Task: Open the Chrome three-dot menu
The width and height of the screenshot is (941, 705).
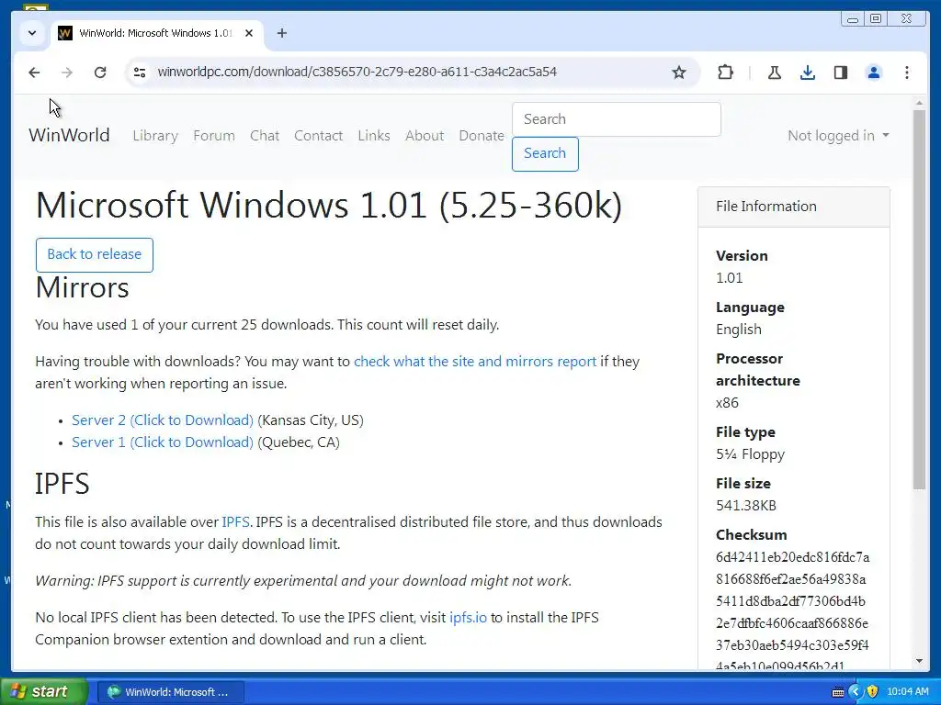Action: pyautogui.click(x=907, y=73)
